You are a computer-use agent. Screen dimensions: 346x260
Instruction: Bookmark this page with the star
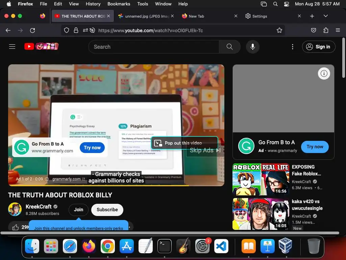tap(279, 30)
